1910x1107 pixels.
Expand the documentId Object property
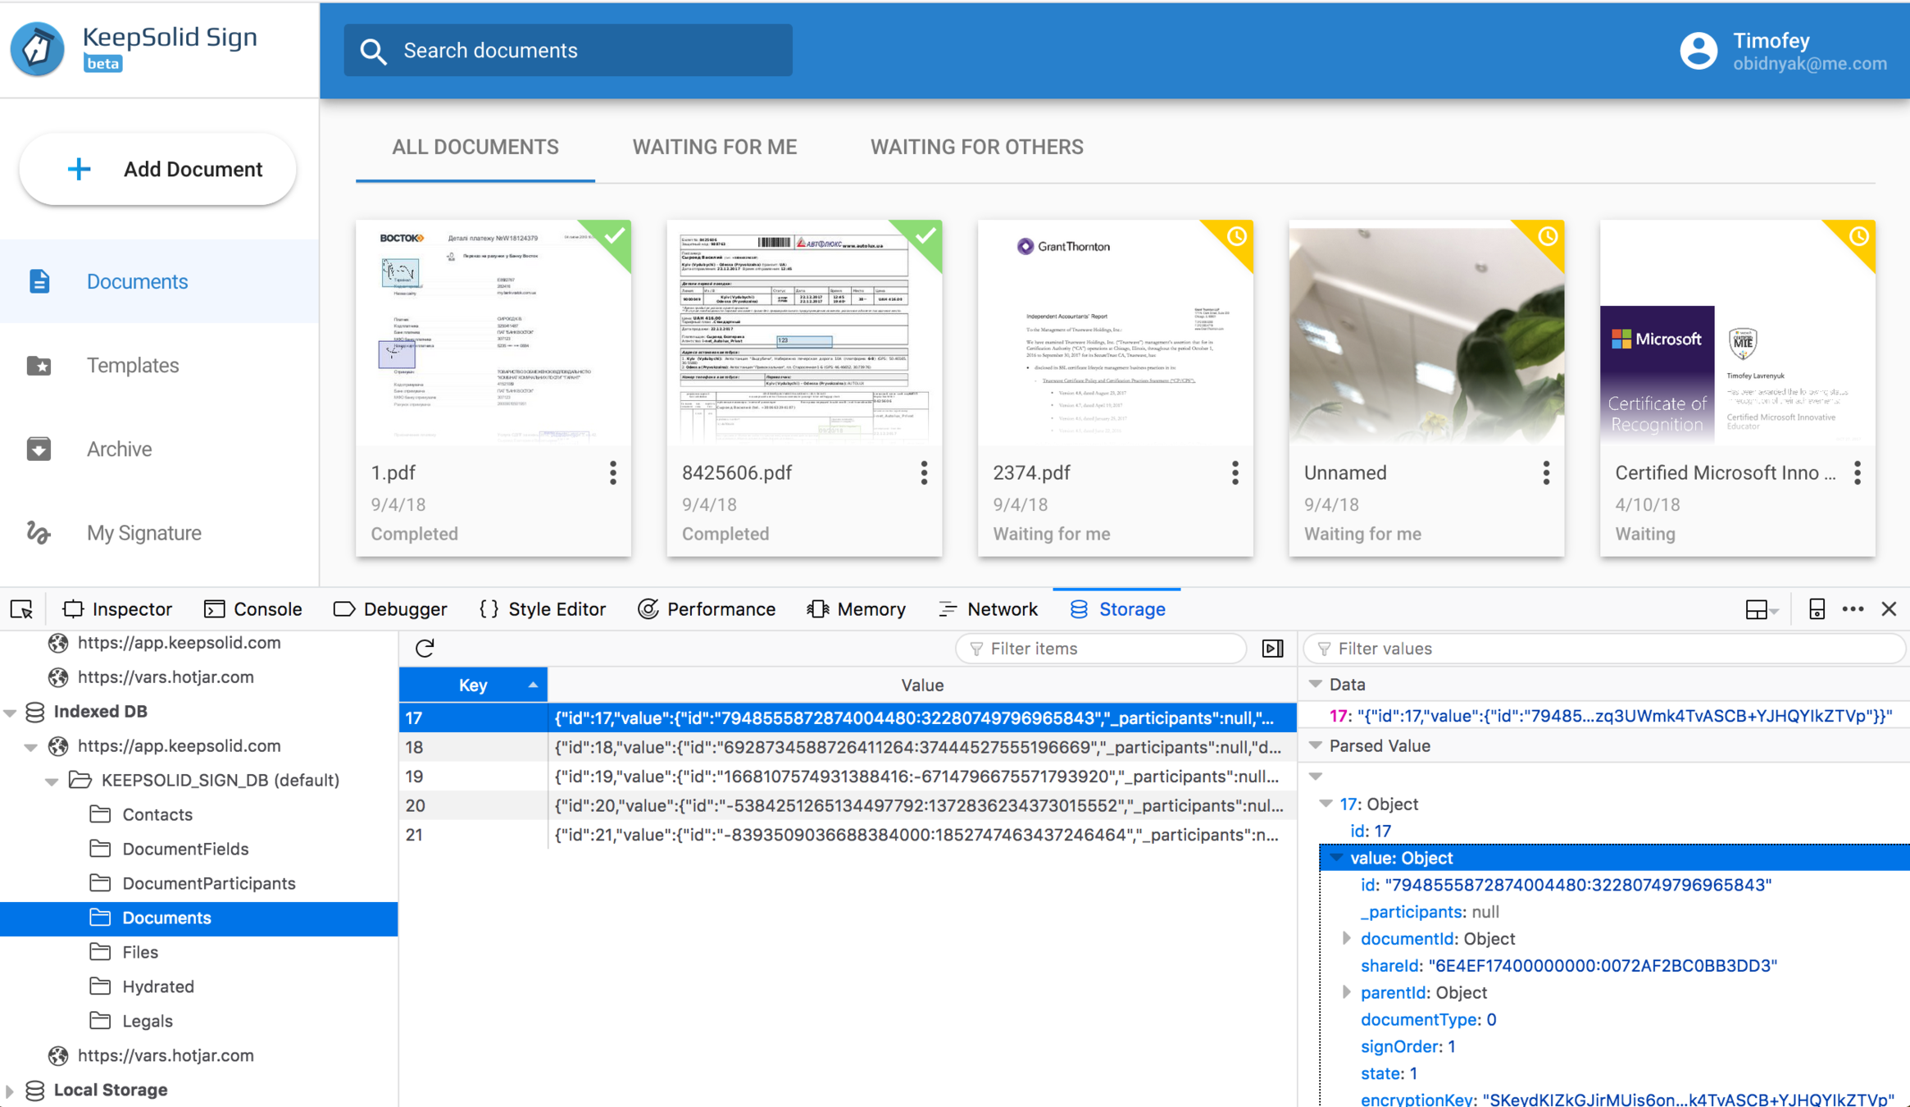1346,938
